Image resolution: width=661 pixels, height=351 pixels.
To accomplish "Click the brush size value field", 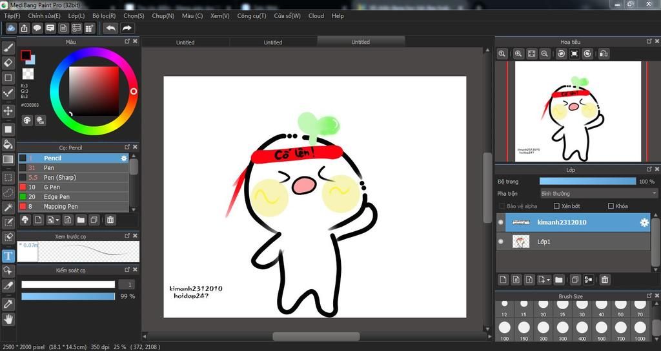I will pyautogui.click(x=127, y=285).
